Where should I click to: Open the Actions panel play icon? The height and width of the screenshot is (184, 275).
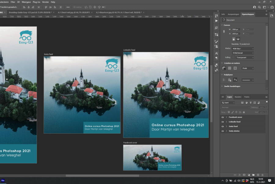click(216, 21)
